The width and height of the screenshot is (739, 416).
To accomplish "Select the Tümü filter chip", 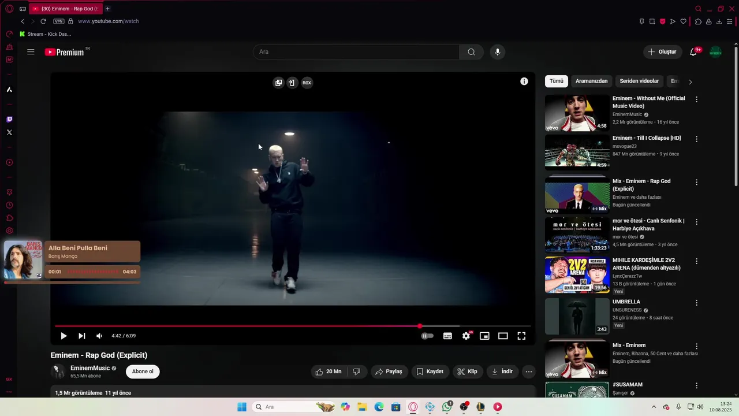I will (x=557, y=81).
